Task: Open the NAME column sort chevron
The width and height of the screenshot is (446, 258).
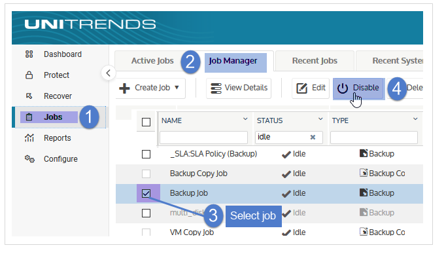Action: click(245, 119)
